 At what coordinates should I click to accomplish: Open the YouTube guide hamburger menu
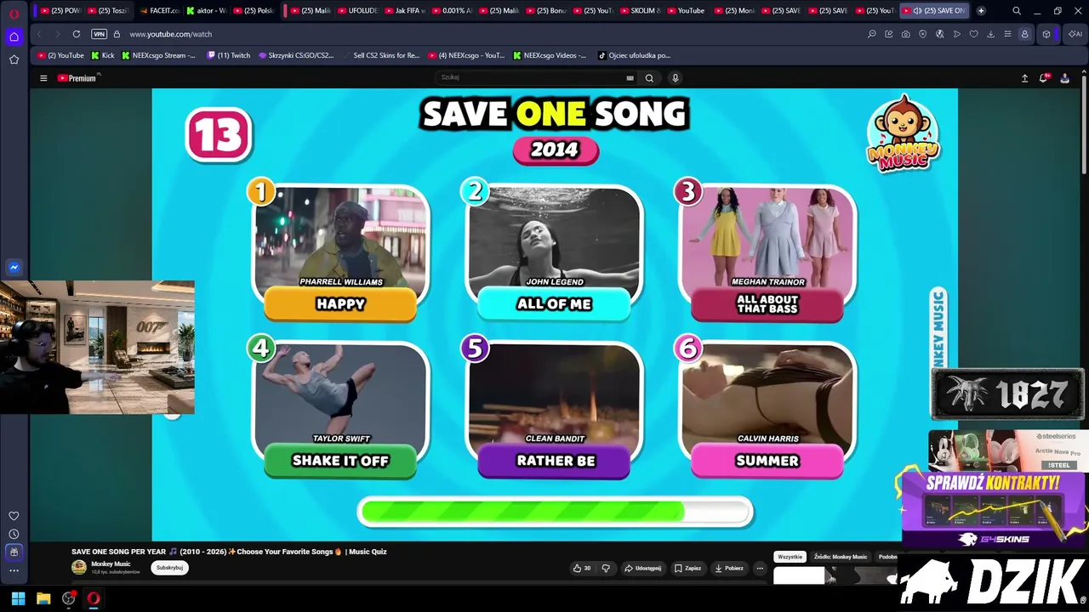[x=43, y=78]
